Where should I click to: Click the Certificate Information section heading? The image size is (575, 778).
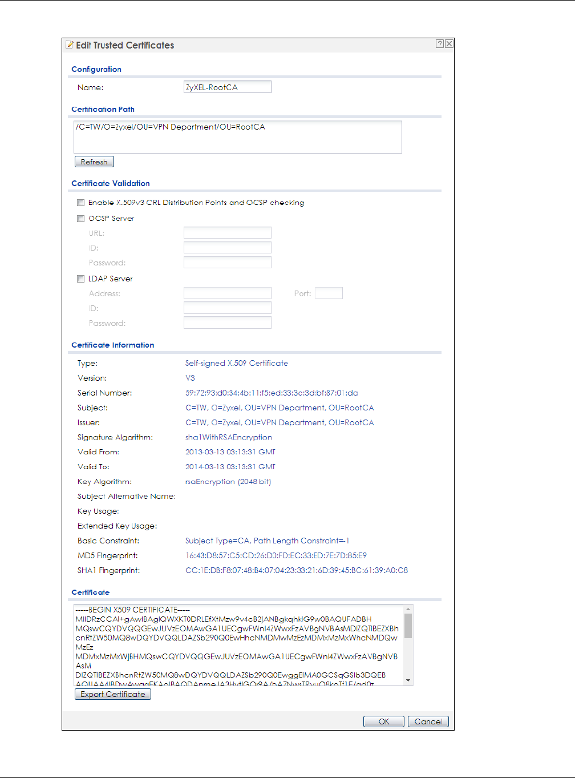[x=113, y=345]
